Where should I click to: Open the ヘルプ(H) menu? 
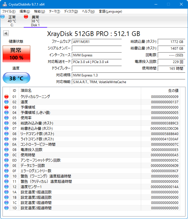point(88,11)
